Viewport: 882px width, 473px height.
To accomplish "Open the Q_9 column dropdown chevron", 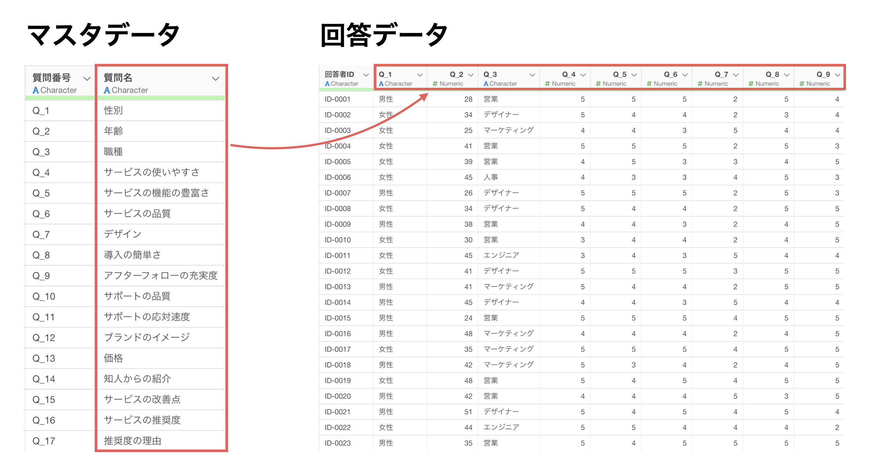I will click(x=838, y=75).
